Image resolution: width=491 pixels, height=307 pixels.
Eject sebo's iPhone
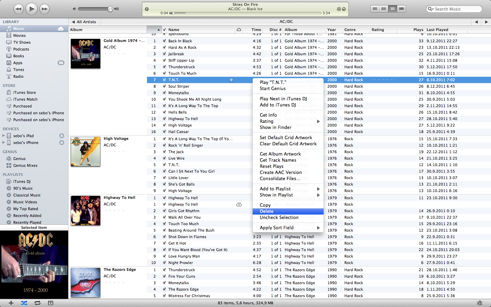click(x=62, y=143)
